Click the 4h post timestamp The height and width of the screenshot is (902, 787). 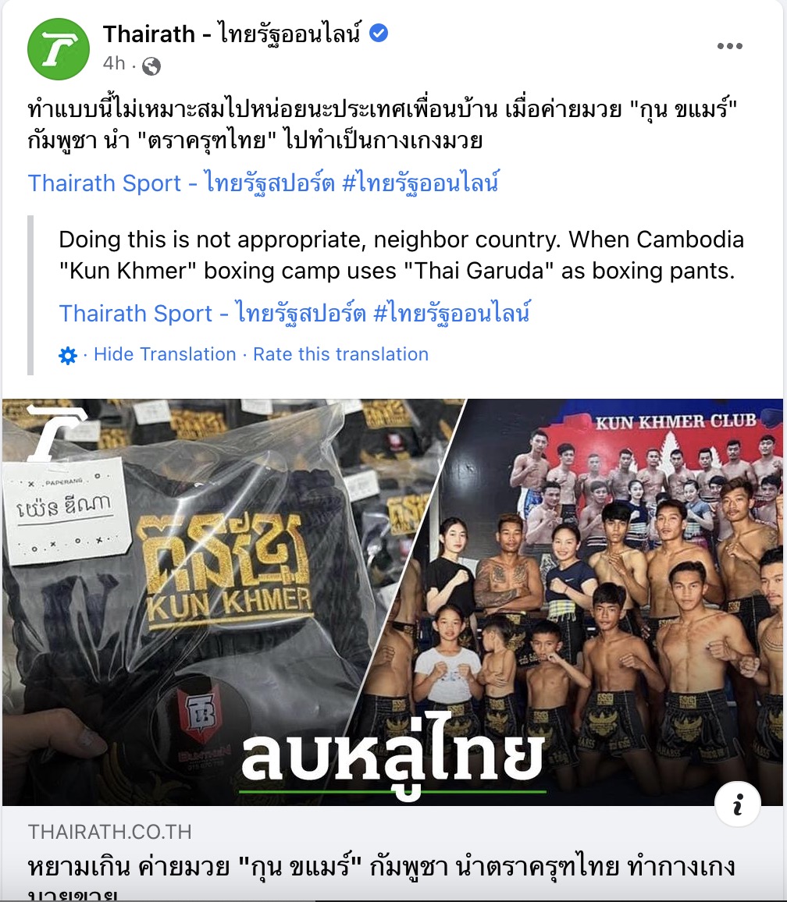[x=114, y=63]
